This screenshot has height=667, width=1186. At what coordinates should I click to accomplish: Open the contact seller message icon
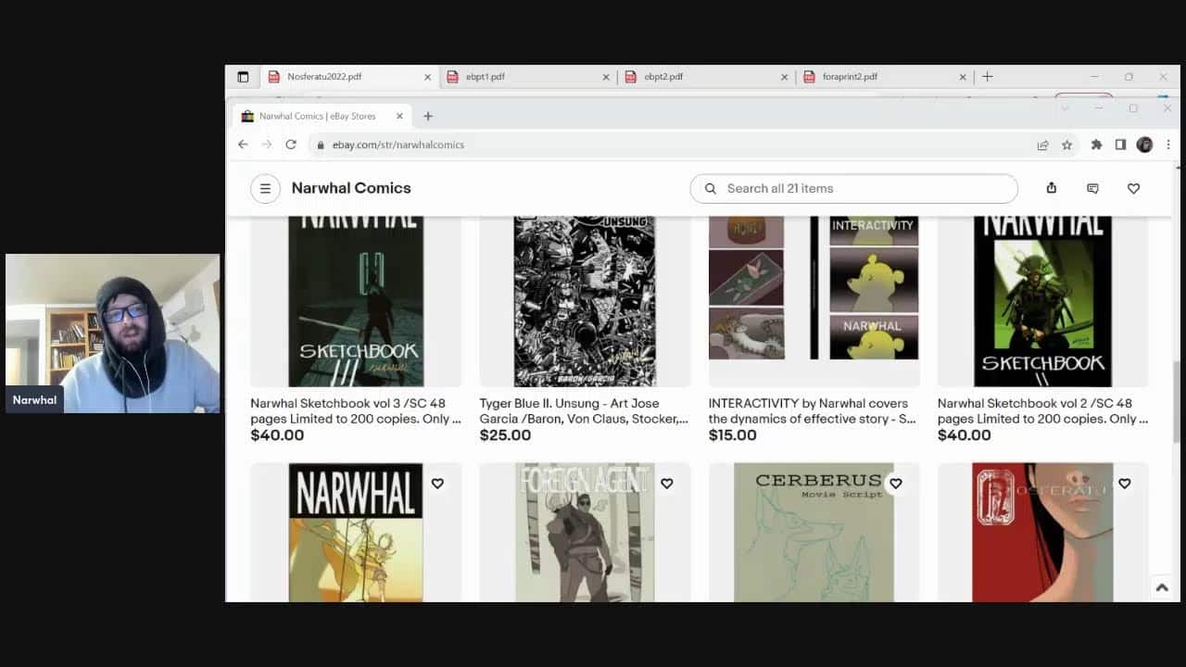click(x=1092, y=188)
